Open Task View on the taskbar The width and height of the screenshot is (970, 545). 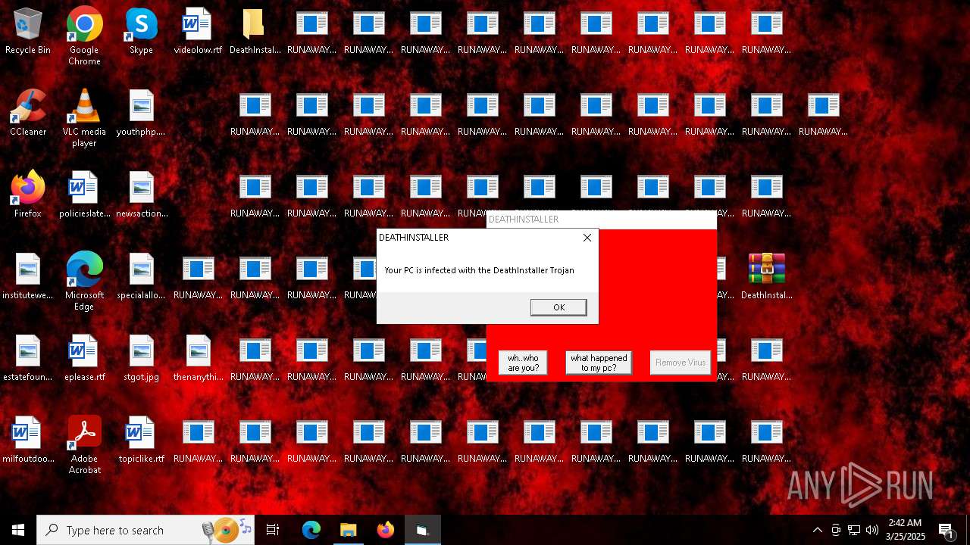pos(273,530)
